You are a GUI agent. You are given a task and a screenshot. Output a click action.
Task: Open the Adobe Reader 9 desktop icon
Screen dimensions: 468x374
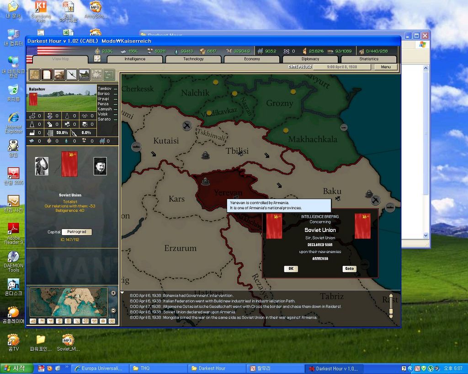tap(13, 233)
